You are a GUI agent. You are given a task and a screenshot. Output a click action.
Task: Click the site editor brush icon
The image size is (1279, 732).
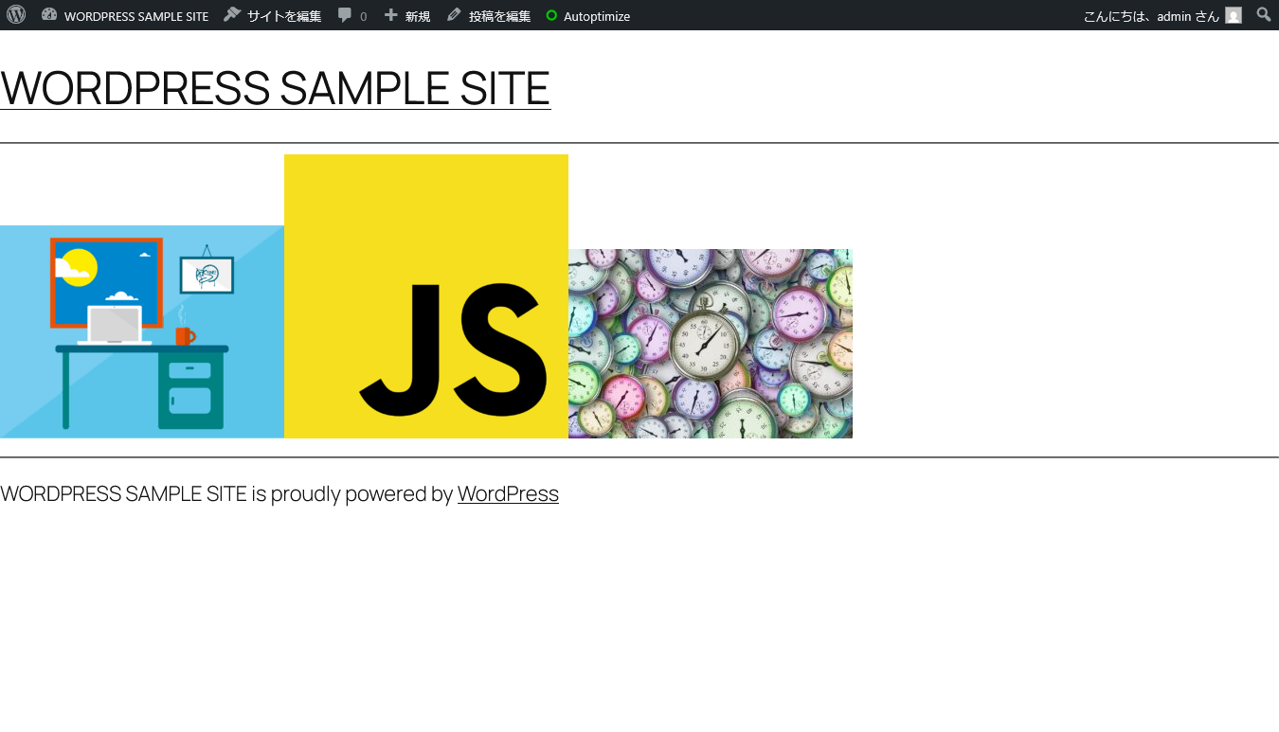[x=232, y=15]
